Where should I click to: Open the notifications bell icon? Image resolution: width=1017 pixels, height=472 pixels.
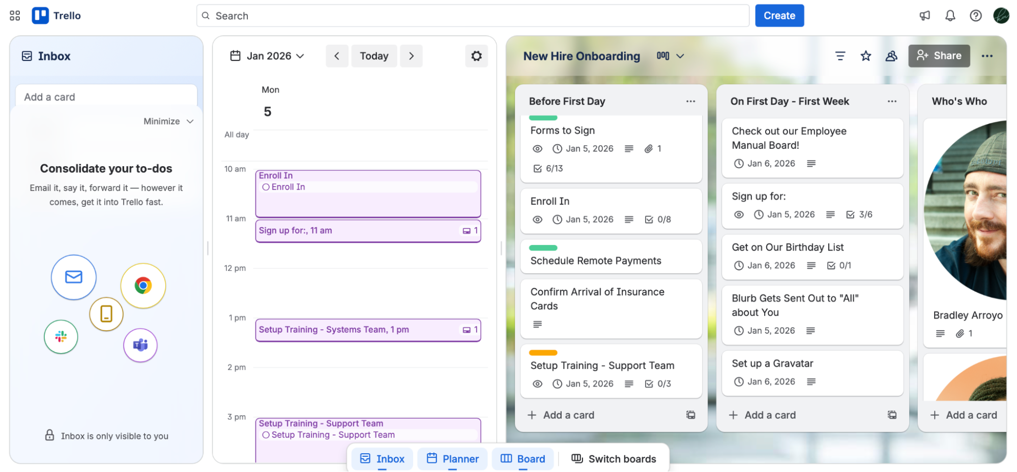coord(949,15)
